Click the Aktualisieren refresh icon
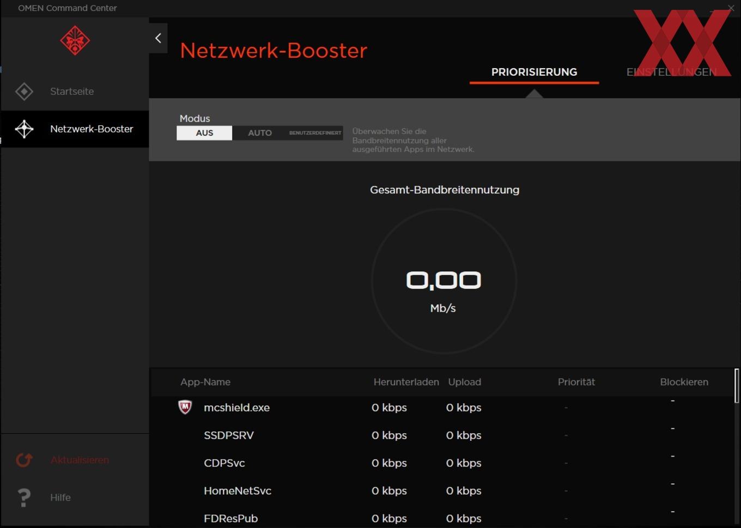Screen dimensions: 741x528 coord(24,460)
